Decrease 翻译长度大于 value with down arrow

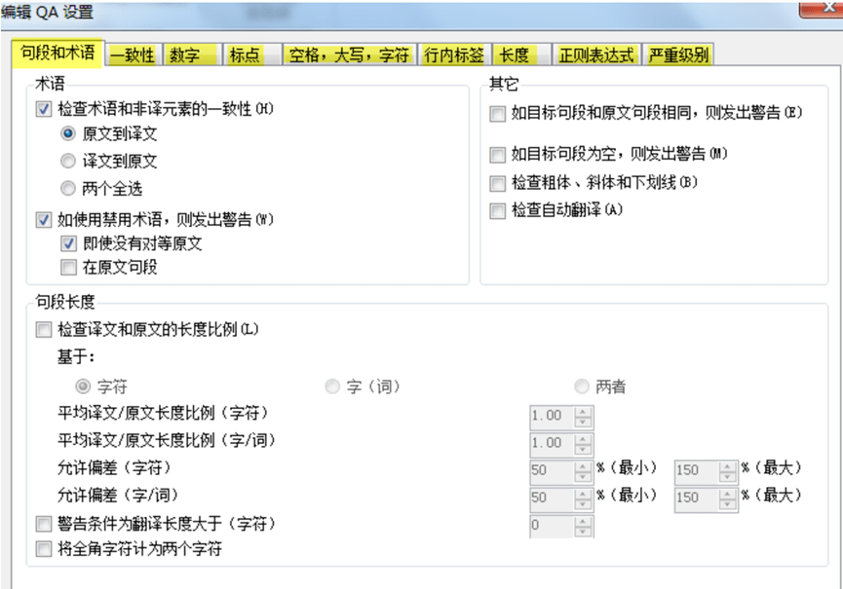click(x=583, y=532)
